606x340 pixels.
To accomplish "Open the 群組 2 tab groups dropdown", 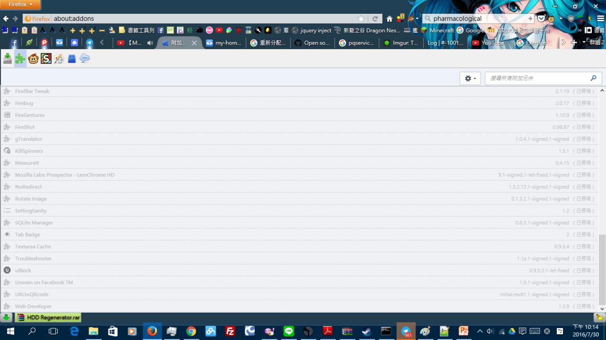I will click(594, 43).
